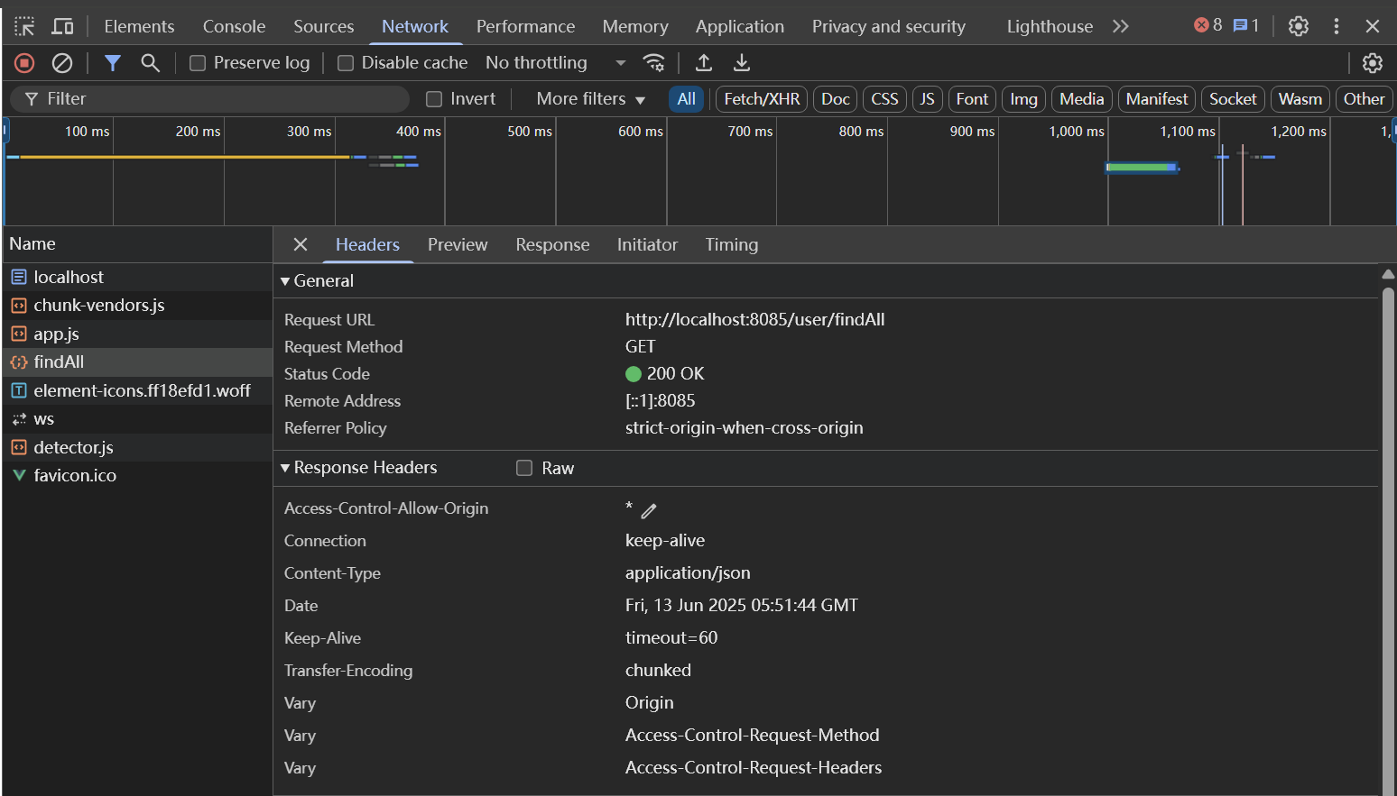Edit the Access-Control-Allow-Origin header pencil
Viewport: 1397px width, 796px height.
tap(649, 511)
